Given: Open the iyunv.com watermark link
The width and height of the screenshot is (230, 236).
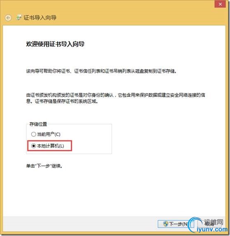Looking at the screenshot, I should coord(212,229).
